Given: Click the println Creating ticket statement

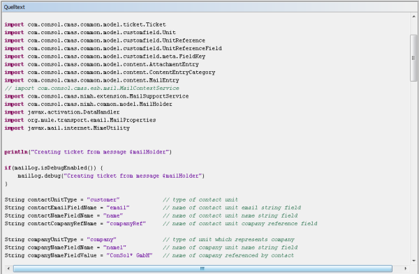Looking at the screenshot, I should click(88, 152).
